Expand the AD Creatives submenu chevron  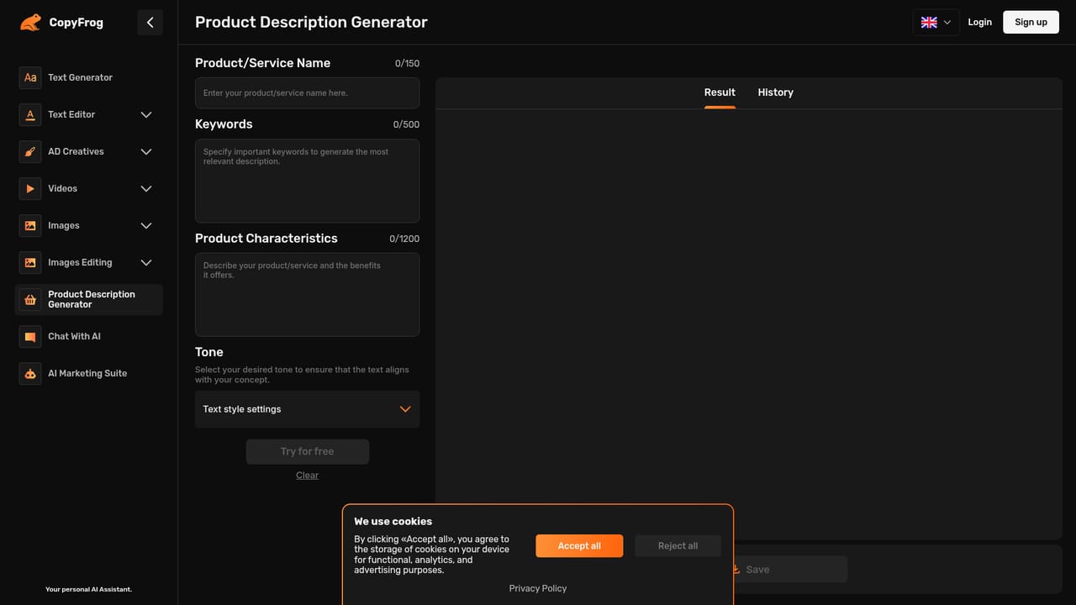tap(146, 151)
